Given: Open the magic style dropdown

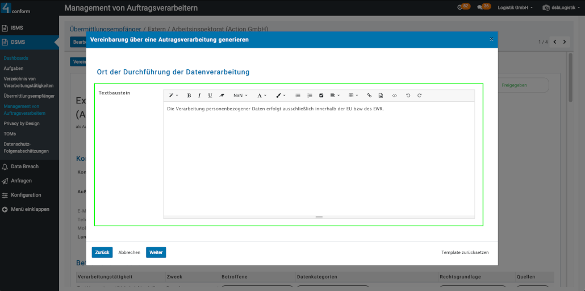Looking at the screenshot, I should point(173,95).
